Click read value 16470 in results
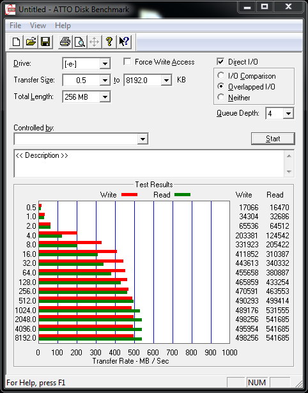The width and height of the screenshot is (308, 393). click(279, 208)
